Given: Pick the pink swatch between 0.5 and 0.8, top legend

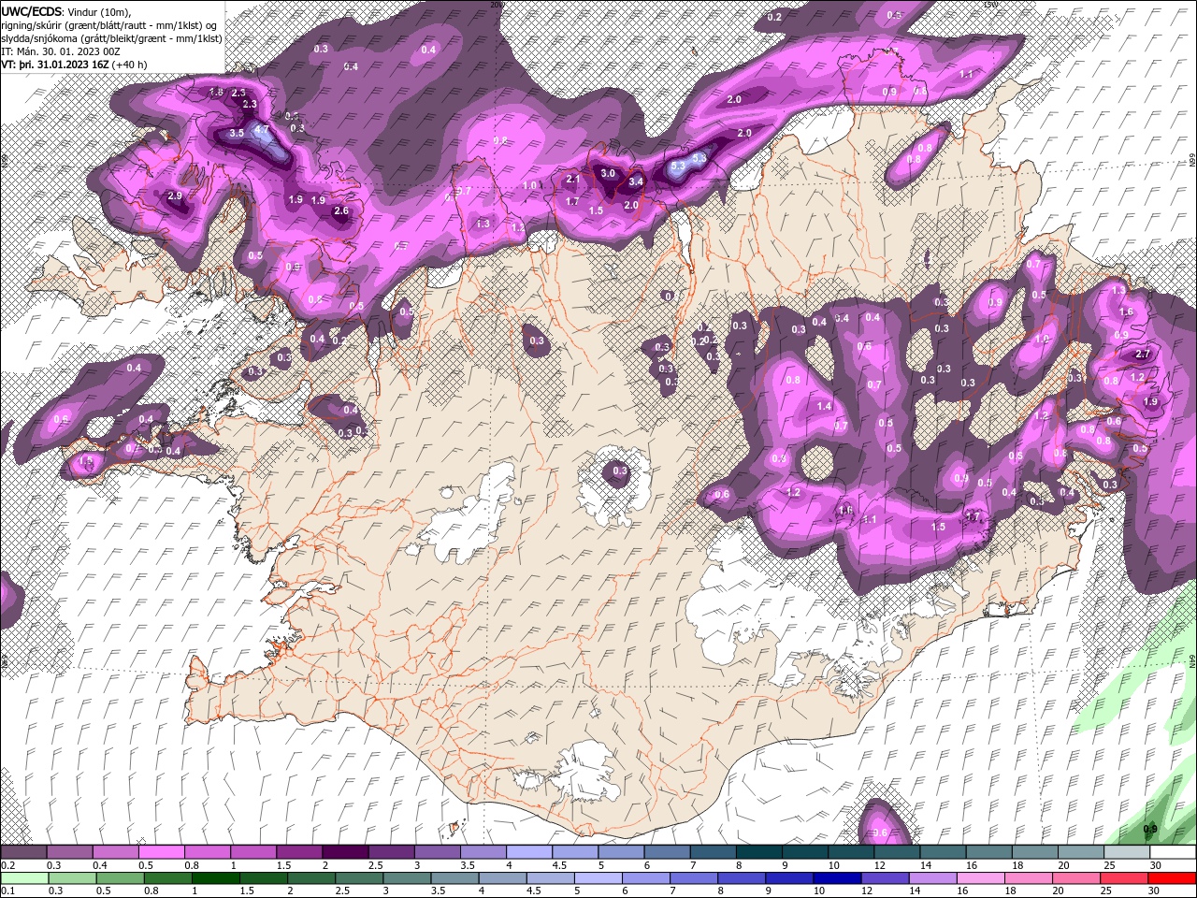Looking at the screenshot, I should [x=161, y=852].
